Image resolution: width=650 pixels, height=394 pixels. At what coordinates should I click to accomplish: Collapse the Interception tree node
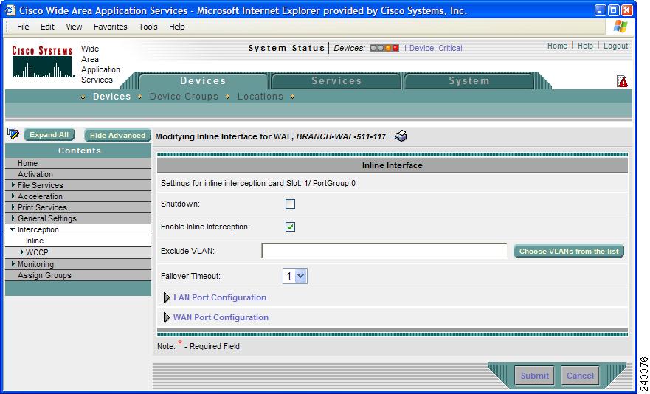tap(13, 229)
